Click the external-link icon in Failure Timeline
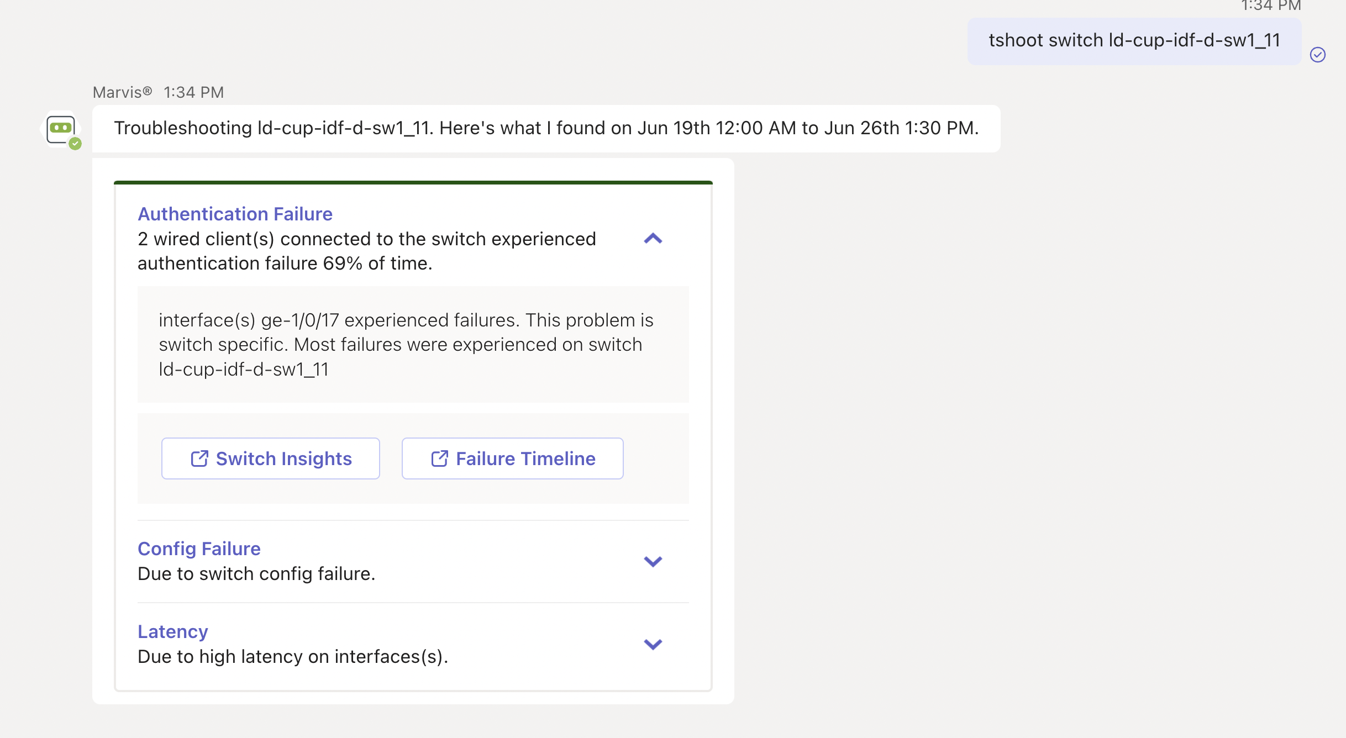The width and height of the screenshot is (1346, 738). (x=439, y=458)
